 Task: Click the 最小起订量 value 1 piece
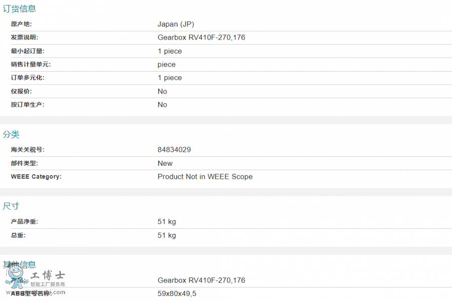(x=170, y=51)
